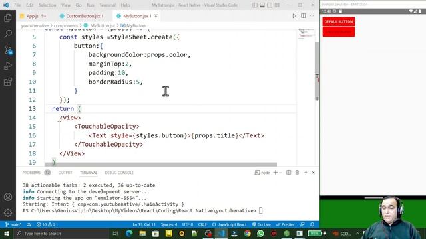Split the editor to the right

(x=304, y=16)
